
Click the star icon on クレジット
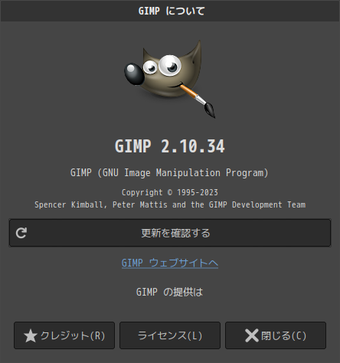(x=31, y=335)
